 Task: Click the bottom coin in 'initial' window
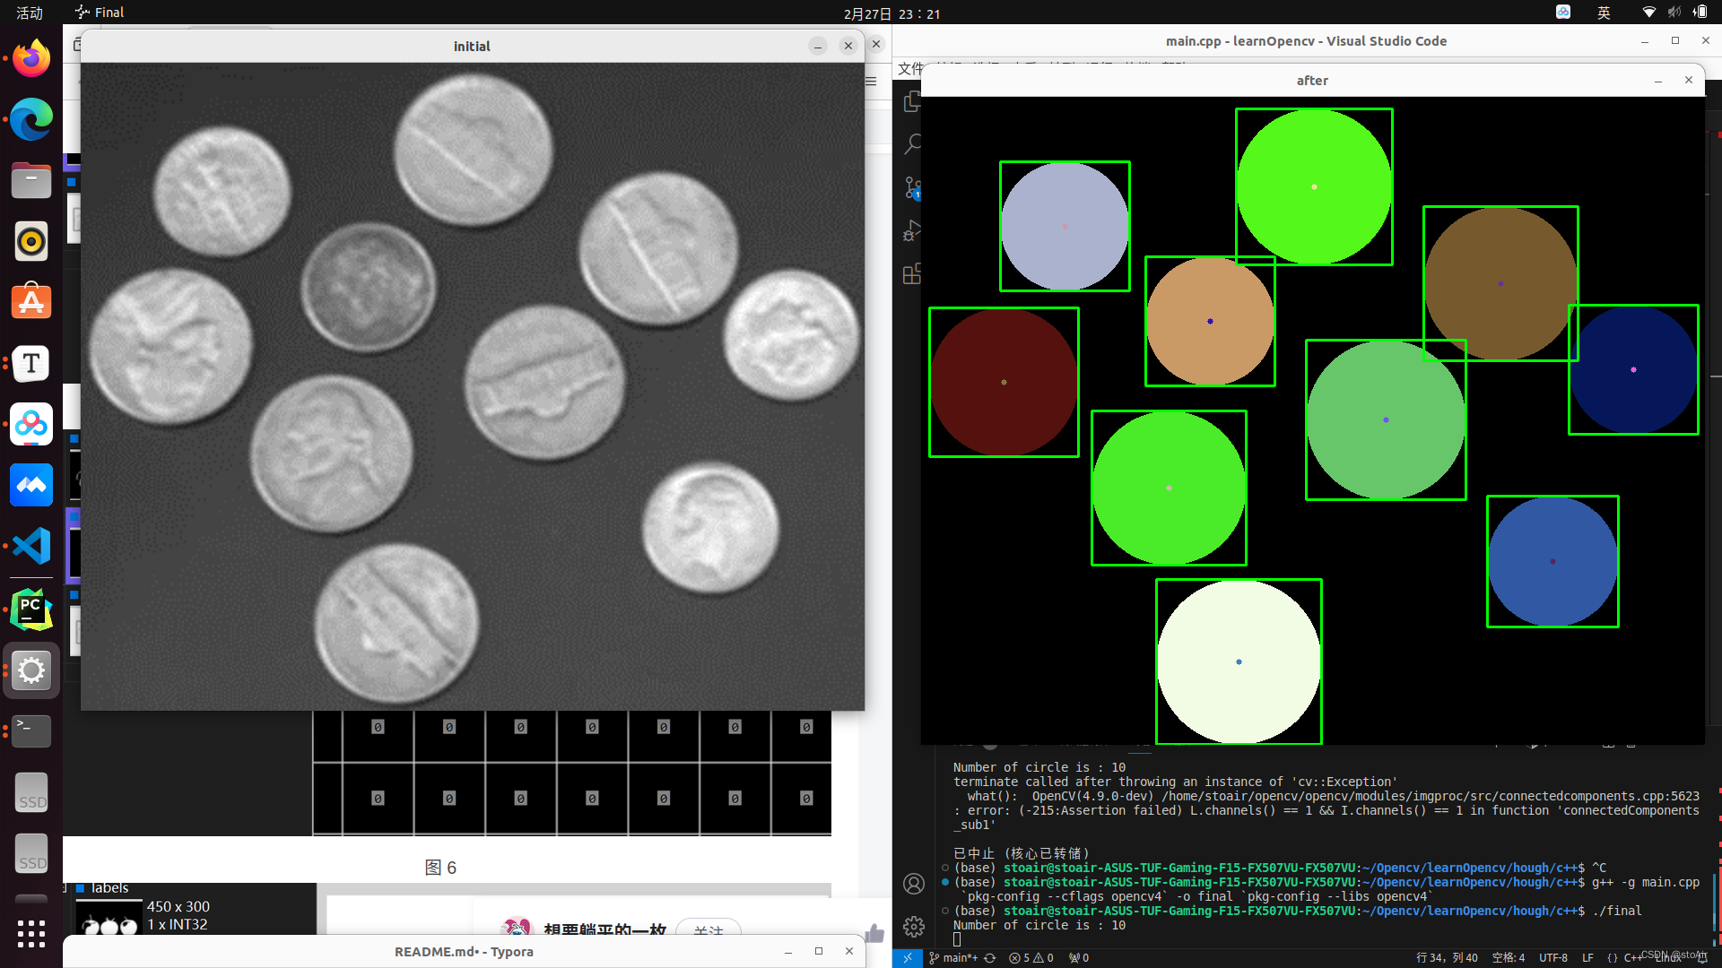(x=397, y=625)
